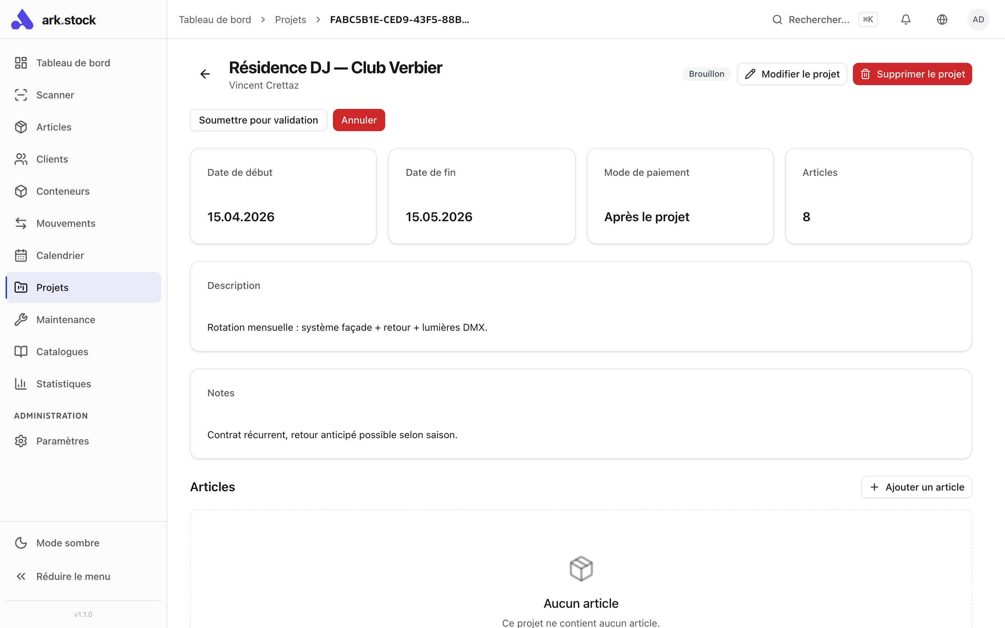Click the ⌘K shortcut badge
This screenshot has width=1005, height=628.
(x=868, y=20)
